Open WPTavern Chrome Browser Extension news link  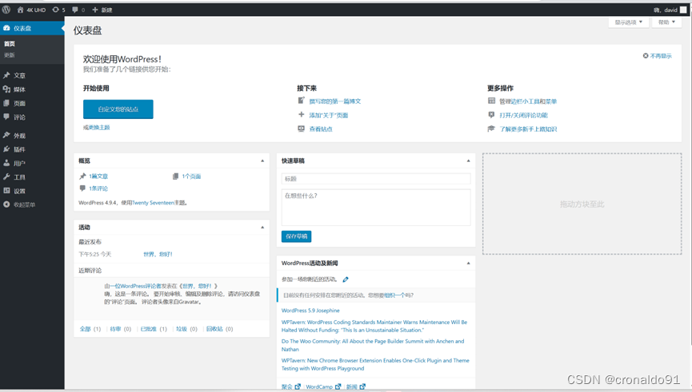click(x=375, y=364)
